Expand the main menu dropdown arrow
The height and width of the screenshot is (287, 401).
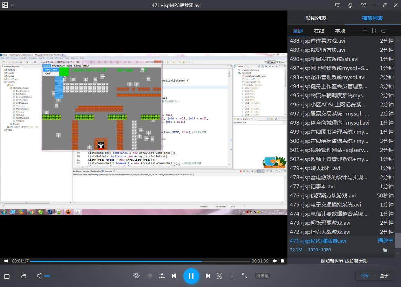[x=12, y=5]
